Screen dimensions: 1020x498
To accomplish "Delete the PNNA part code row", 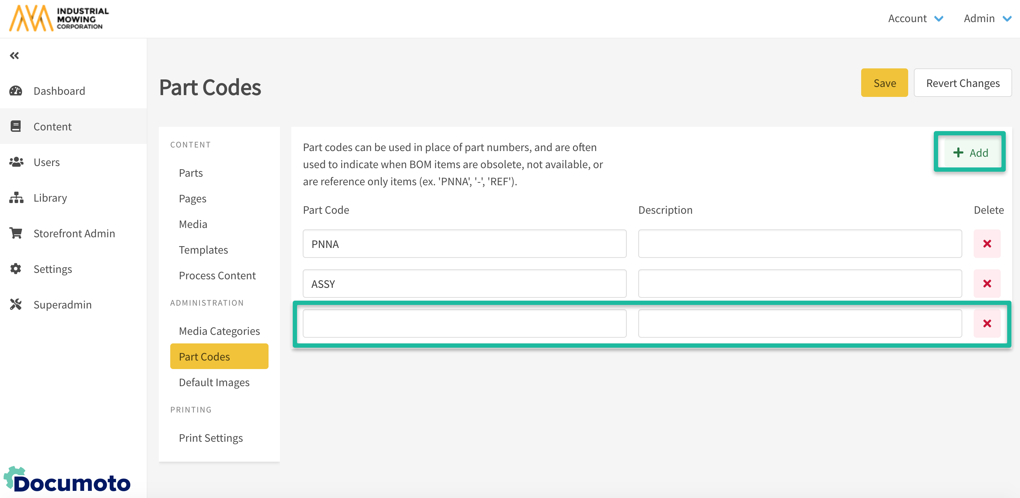I will pyautogui.click(x=987, y=244).
